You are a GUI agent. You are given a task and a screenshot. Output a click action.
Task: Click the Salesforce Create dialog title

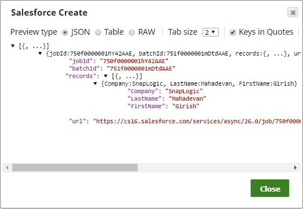pos(49,13)
